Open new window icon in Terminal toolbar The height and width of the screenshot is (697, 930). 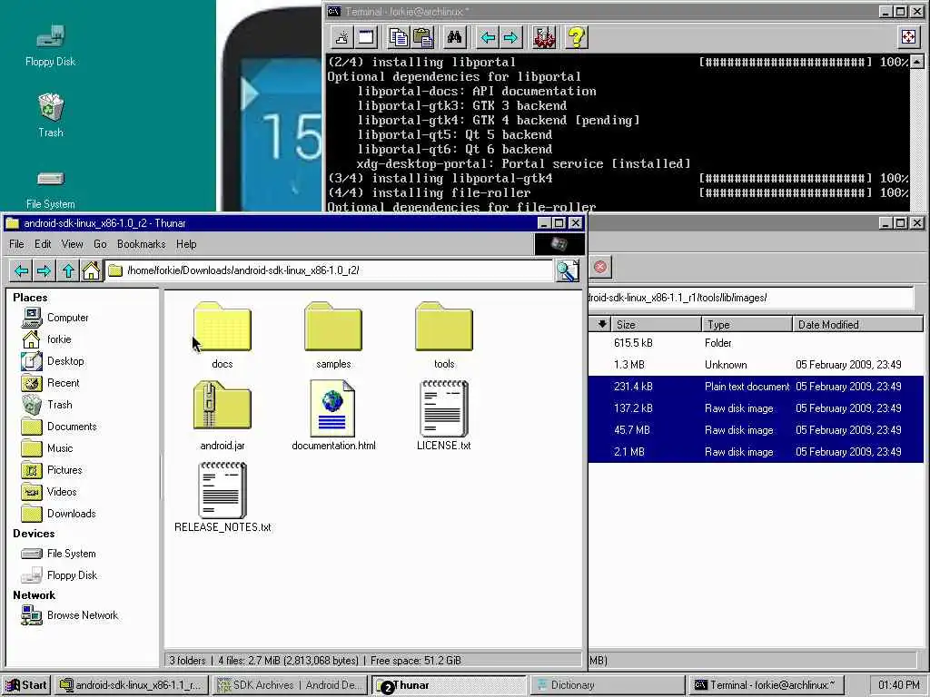[367, 37]
